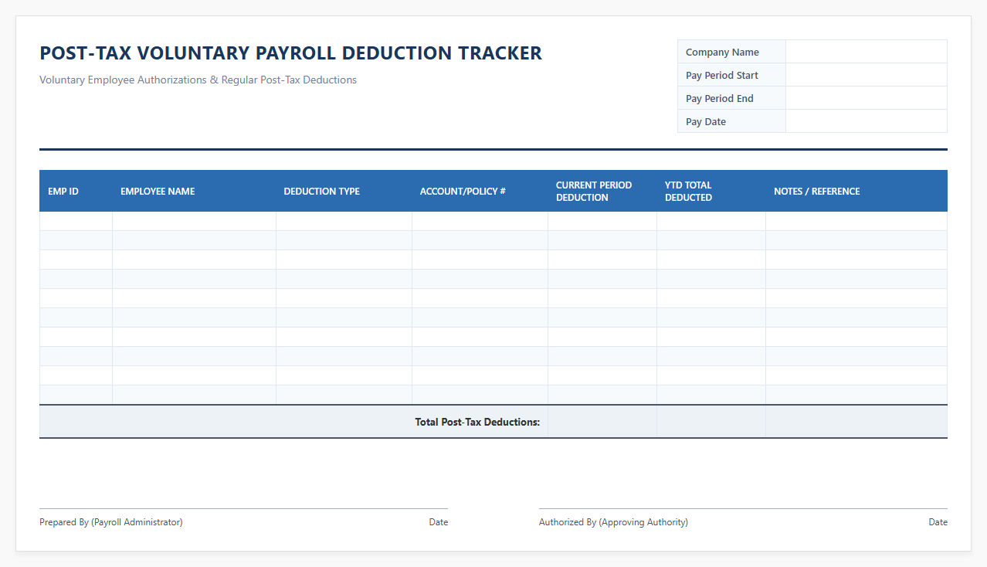Viewport: 987px width, 567px height.
Task: Click 'Prepared By (Payroll Administrator)' signature label
Action: click(111, 522)
